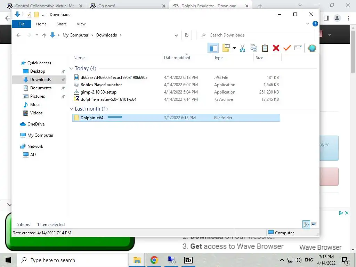Go back with Explorer's back arrow
The image size is (356, 267).
(x=19, y=35)
